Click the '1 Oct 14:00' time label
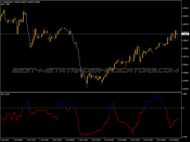 pyautogui.click(x=31, y=140)
